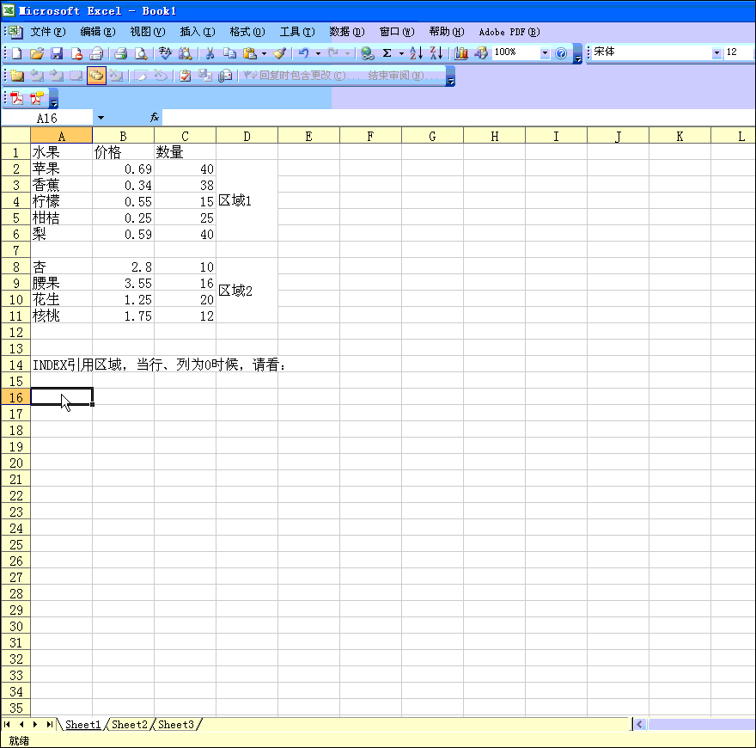Click the Sort Ascending icon
756x748 pixels.
pos(416,53)
